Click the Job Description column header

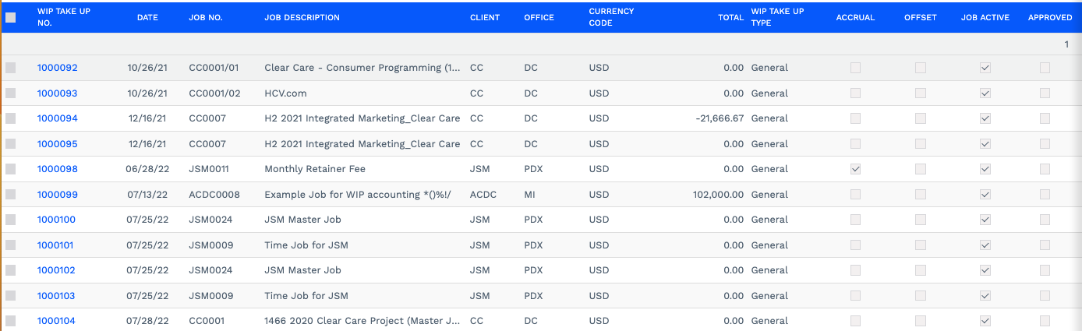(302, 17)
